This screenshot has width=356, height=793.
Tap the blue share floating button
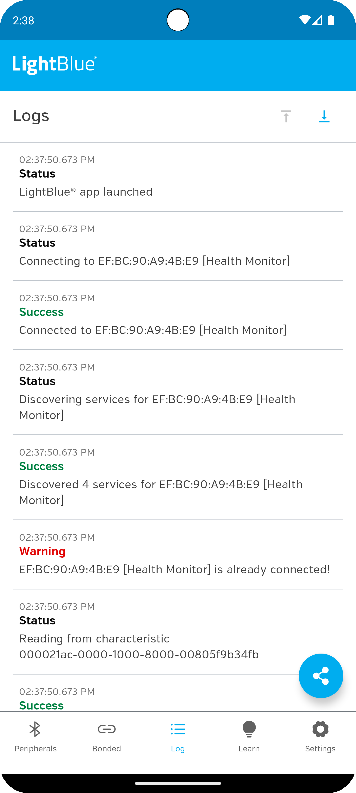[321, 676]
